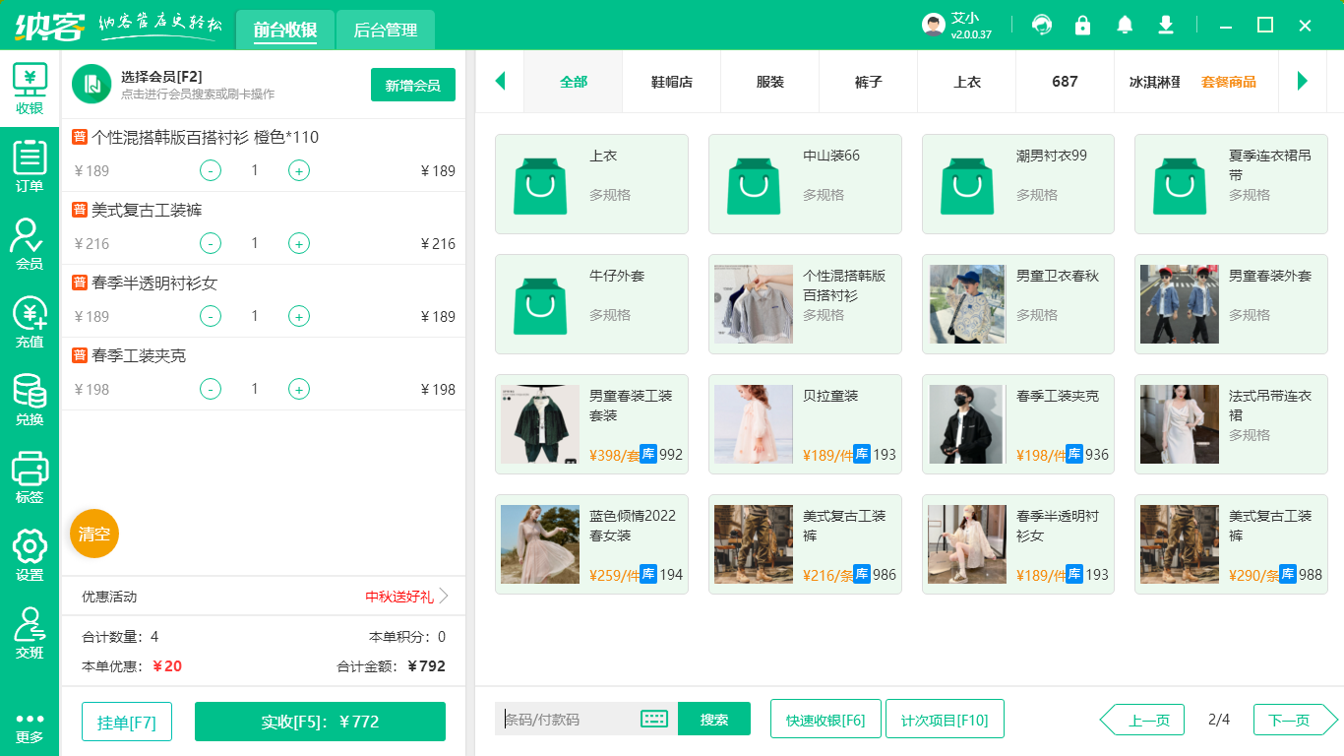Select the 全部 category tab
The width and height of the screenshot is (1344, 756).
pyautogui.click(x=574, y=82)
